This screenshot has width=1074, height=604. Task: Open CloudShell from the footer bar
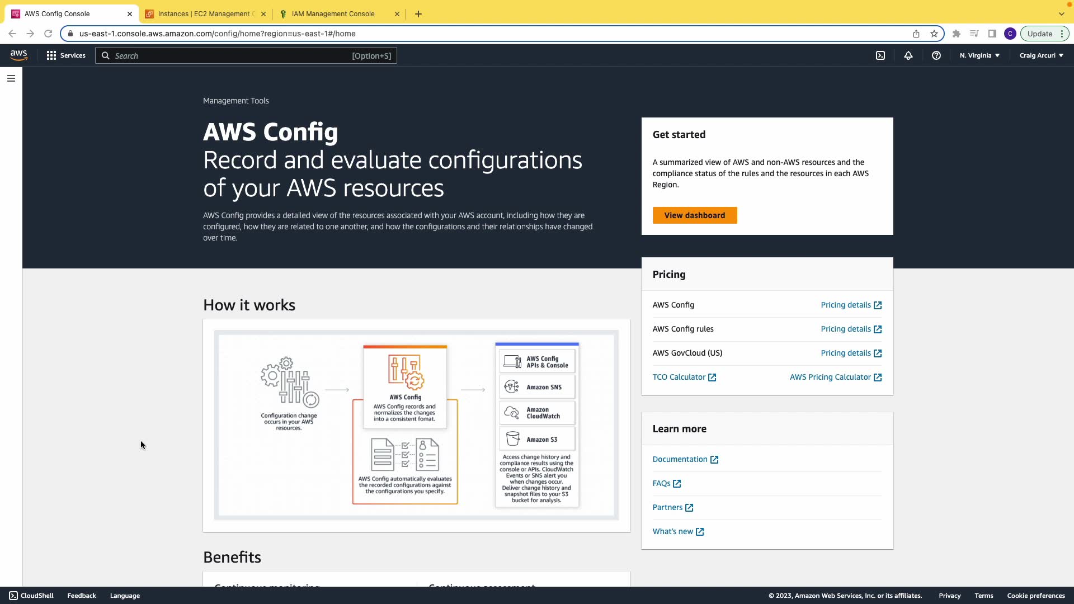[31, 596]
